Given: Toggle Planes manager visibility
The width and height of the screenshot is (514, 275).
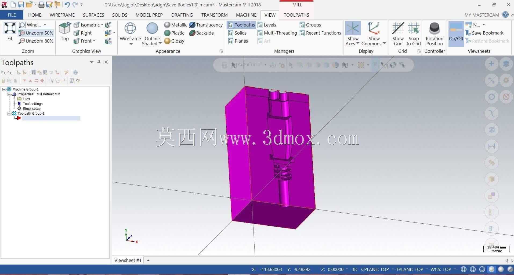Looking at the screenshot, I should (238, 41).
